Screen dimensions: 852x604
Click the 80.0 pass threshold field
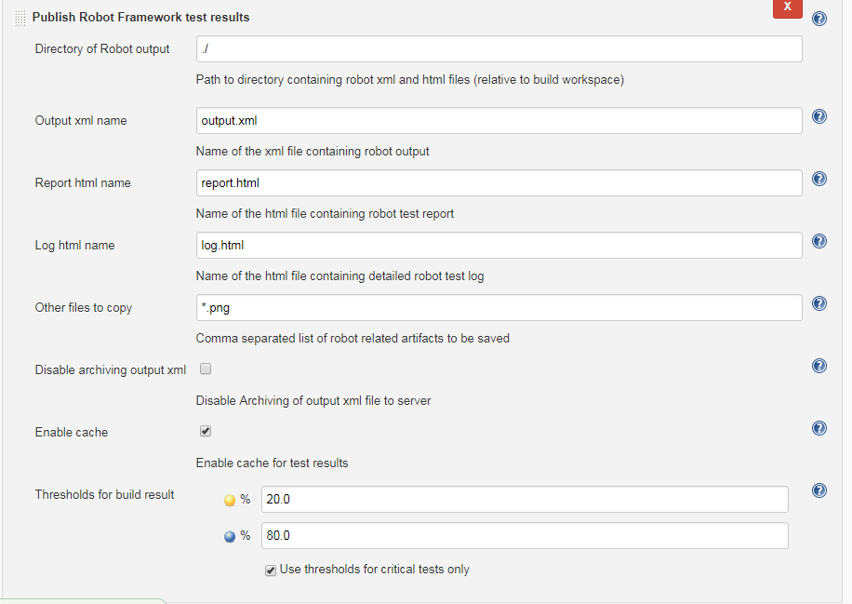(525, 535)
